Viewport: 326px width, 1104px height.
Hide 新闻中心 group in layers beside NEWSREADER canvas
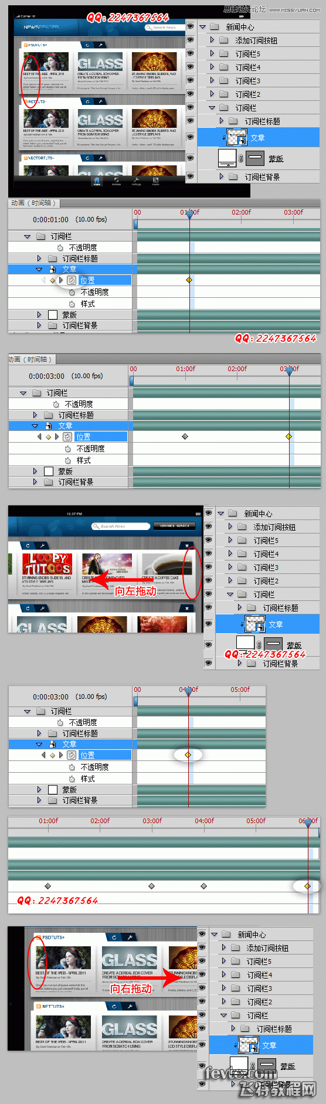(x=190, y=27)
